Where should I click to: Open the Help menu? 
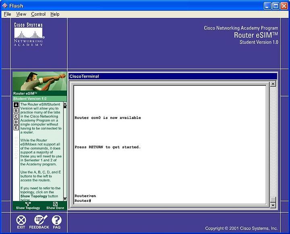pyautogui.click(x=55, y=14)
